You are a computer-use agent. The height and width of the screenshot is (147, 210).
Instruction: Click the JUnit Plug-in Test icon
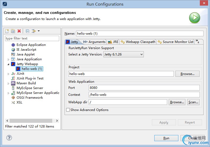coord(13,78)
